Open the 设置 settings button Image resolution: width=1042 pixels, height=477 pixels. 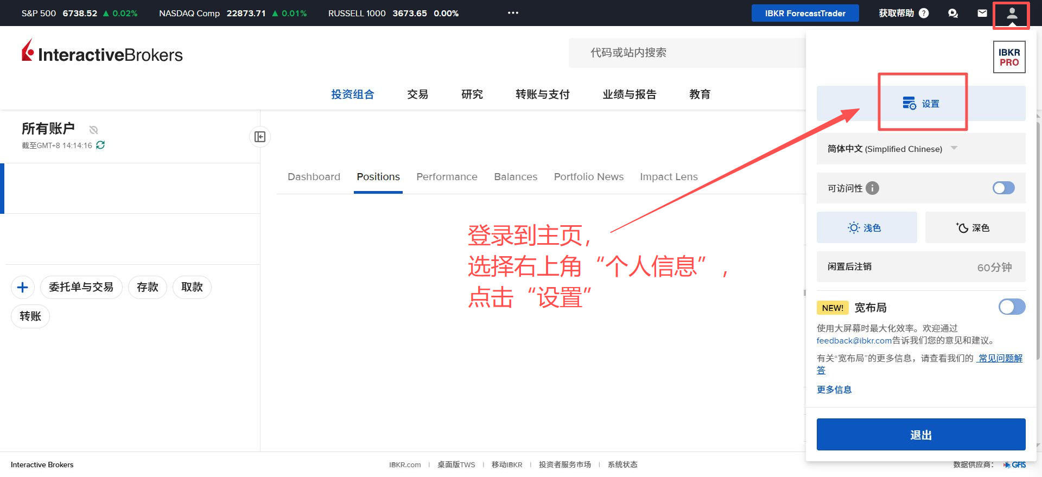[921, 104]
